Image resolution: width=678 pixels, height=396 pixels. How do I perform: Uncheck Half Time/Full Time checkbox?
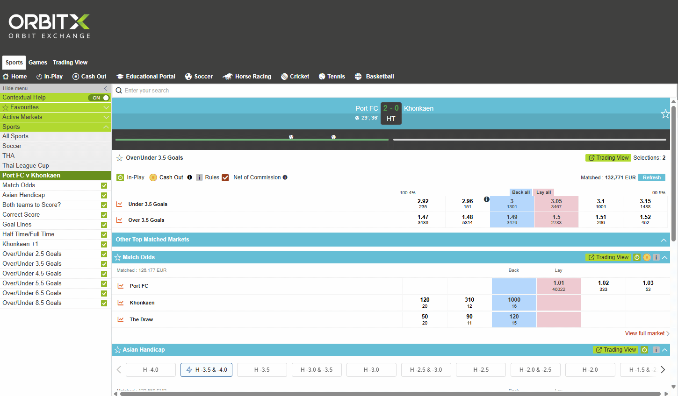(104, 234)
